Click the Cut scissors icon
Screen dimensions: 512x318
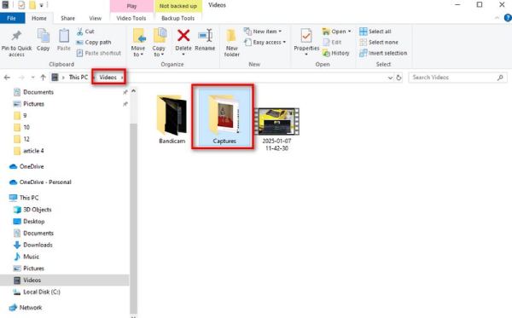pyautogui.click(x=80, y=32)
